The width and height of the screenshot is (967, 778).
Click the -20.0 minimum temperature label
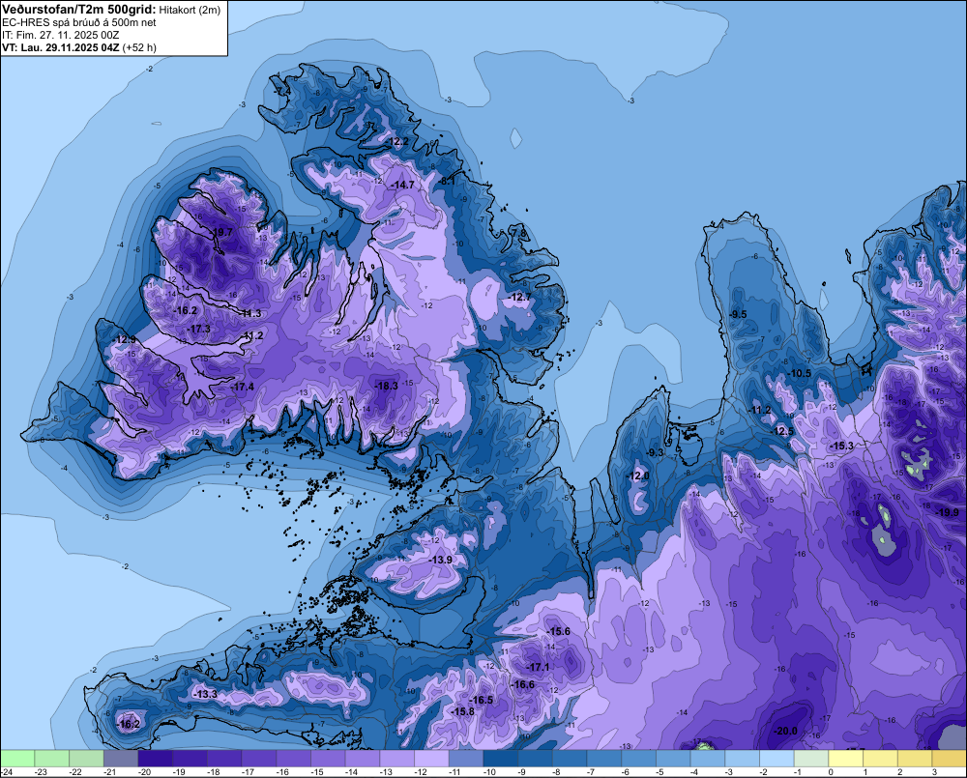pyautogui.click(x=785, y=732)
